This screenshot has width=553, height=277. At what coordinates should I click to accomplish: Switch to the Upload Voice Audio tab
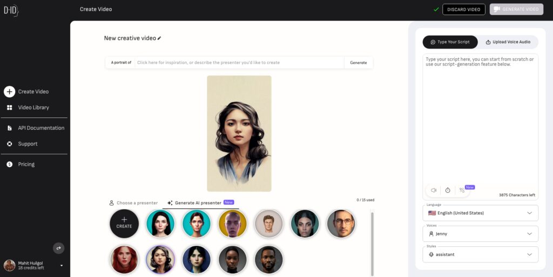coord(508,42)
